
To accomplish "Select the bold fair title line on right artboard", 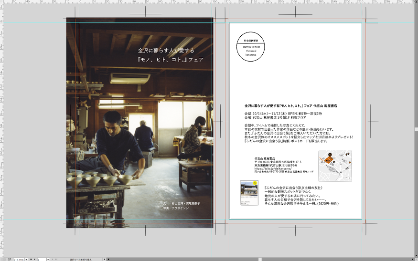I will 291,106.
